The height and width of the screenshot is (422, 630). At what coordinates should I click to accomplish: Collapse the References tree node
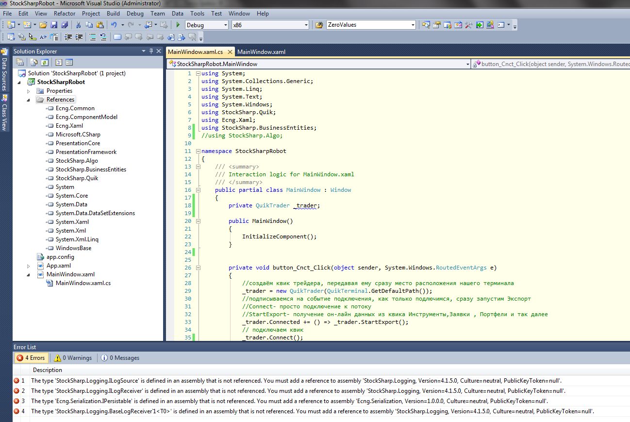click(29, 100)
